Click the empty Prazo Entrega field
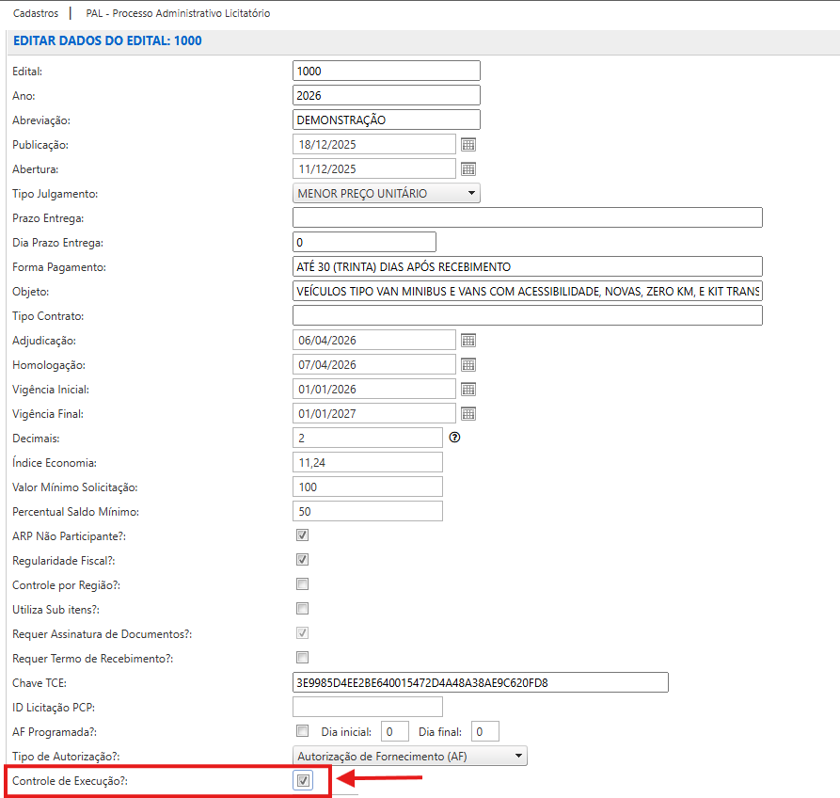 pos(527,217)
